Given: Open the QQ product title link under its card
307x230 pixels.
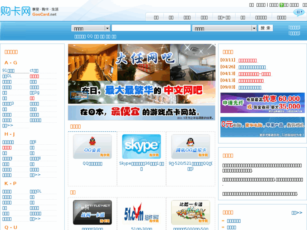Looking at the screenshot, I should 92,164.
